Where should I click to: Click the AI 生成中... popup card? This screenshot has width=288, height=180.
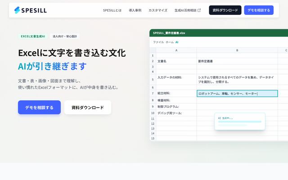tap(240, 121)
